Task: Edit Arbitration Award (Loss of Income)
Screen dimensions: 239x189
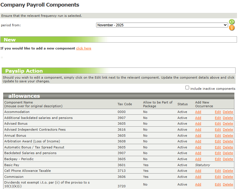Action: pos(218,141)
